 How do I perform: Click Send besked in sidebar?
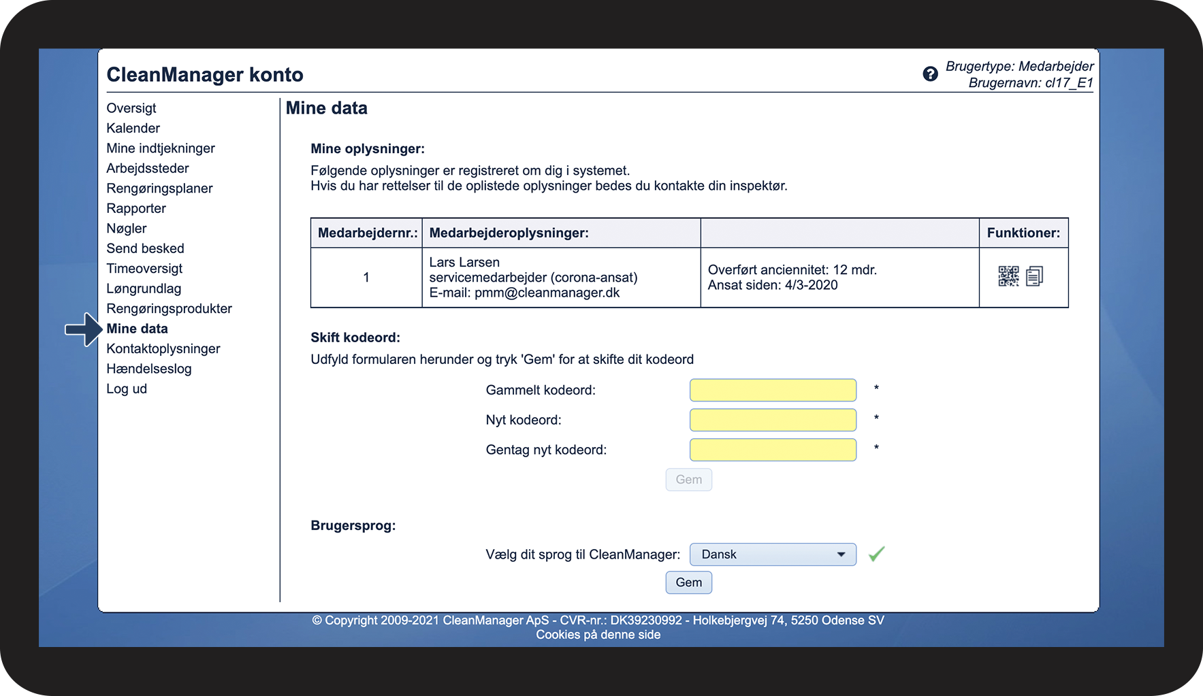coord(145,248)
